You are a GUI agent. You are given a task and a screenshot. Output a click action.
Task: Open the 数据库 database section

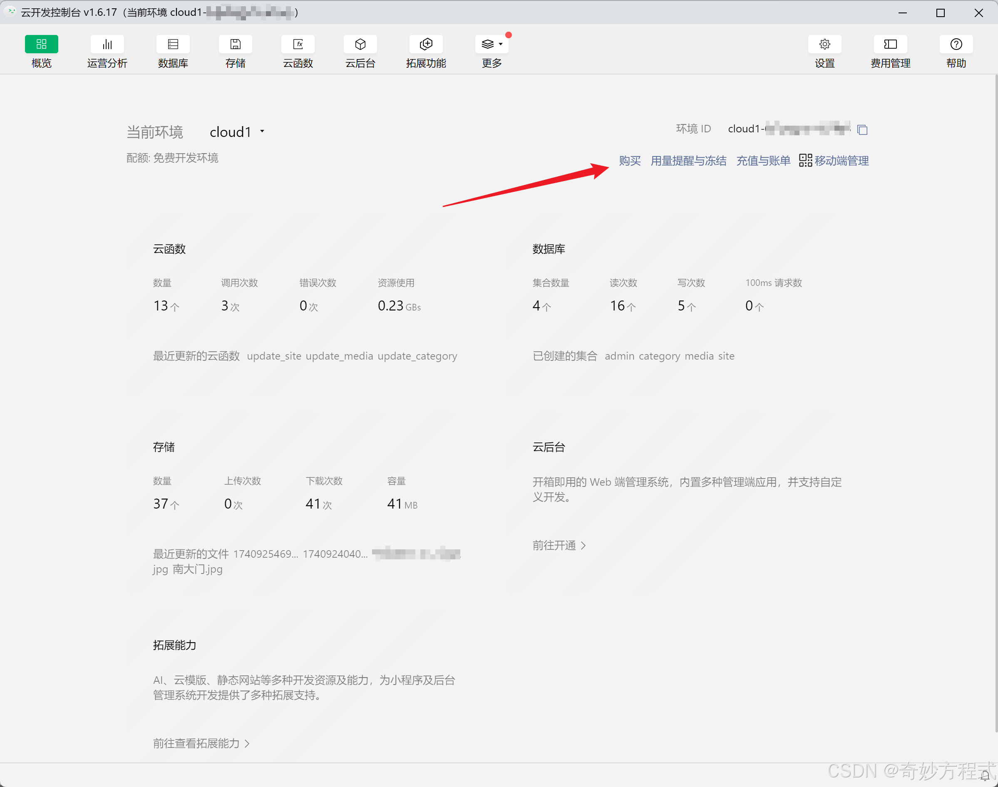click(x=173, y=45)
